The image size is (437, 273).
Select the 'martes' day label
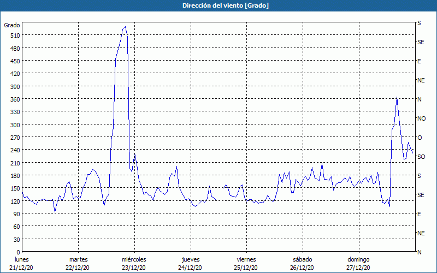tap(79, 259)
